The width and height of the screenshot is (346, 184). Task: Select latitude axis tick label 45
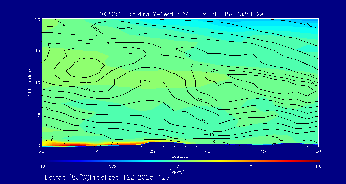tap(263, 151)
